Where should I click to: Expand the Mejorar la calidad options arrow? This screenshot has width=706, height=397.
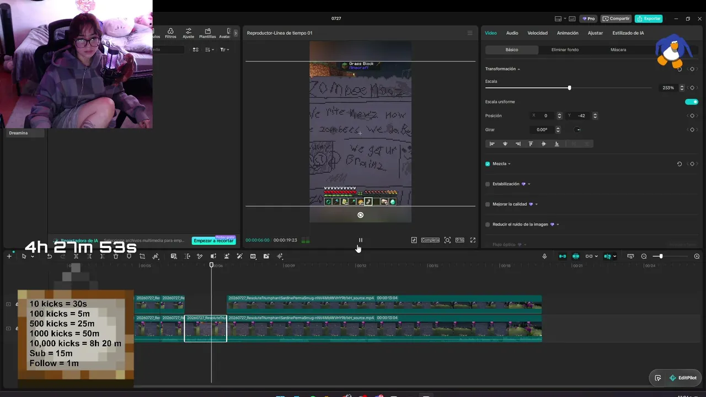click(536, 205)
